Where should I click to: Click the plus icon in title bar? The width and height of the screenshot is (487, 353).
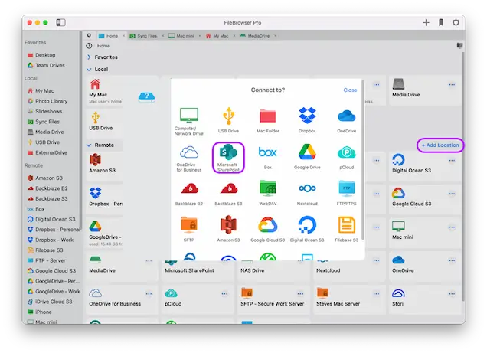pos(426,22)
